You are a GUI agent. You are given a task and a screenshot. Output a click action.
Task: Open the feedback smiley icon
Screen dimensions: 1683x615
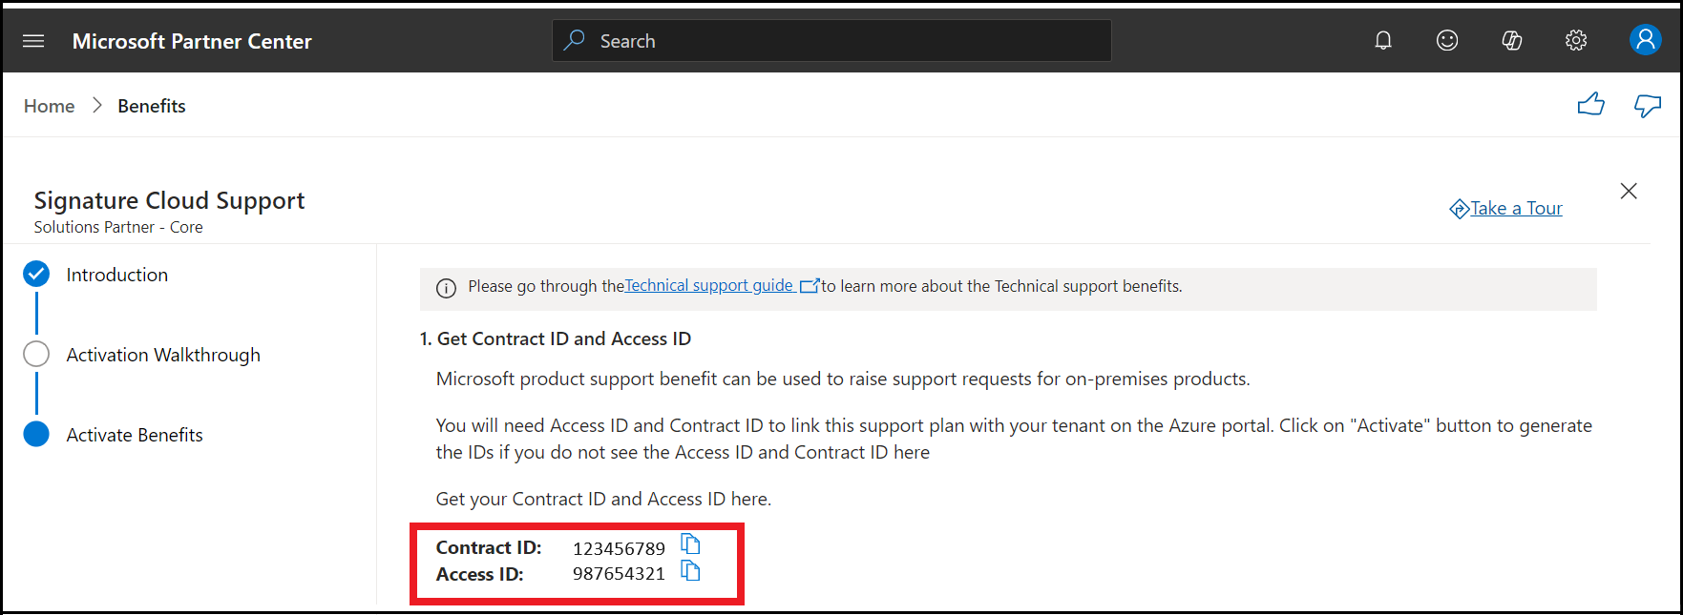pos(1447,40)
